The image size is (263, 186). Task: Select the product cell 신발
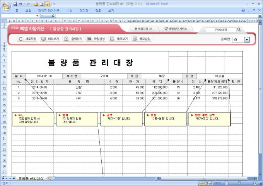click(x=79, y=87)
